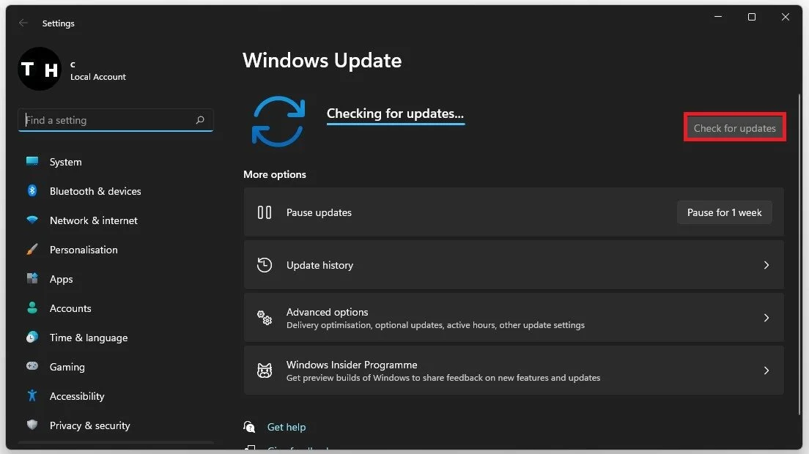
Task: Click the blue update sync arrows icon
Action: coord(278,121)
